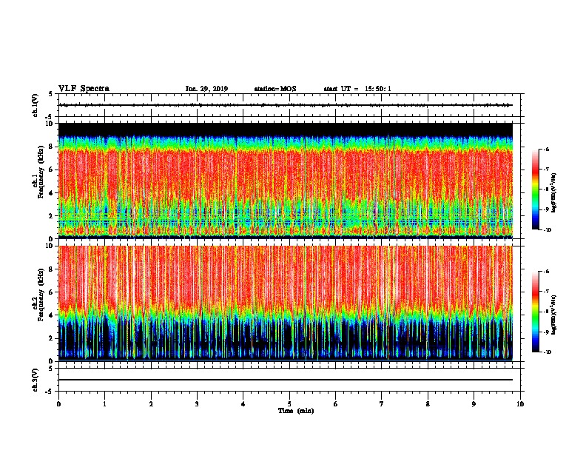Select ch.2 "Frequency (kHz)" axis label
Image resolution: width=586 pixels, height=453 pixels.
pos(41,295)
